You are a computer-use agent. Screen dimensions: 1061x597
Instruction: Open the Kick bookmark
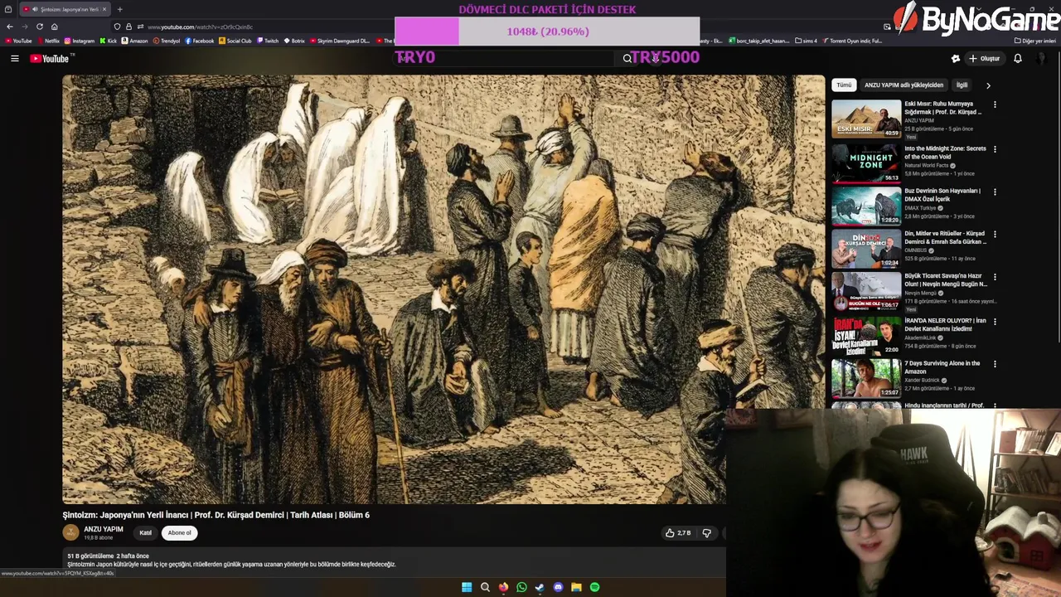pos(108,41)
